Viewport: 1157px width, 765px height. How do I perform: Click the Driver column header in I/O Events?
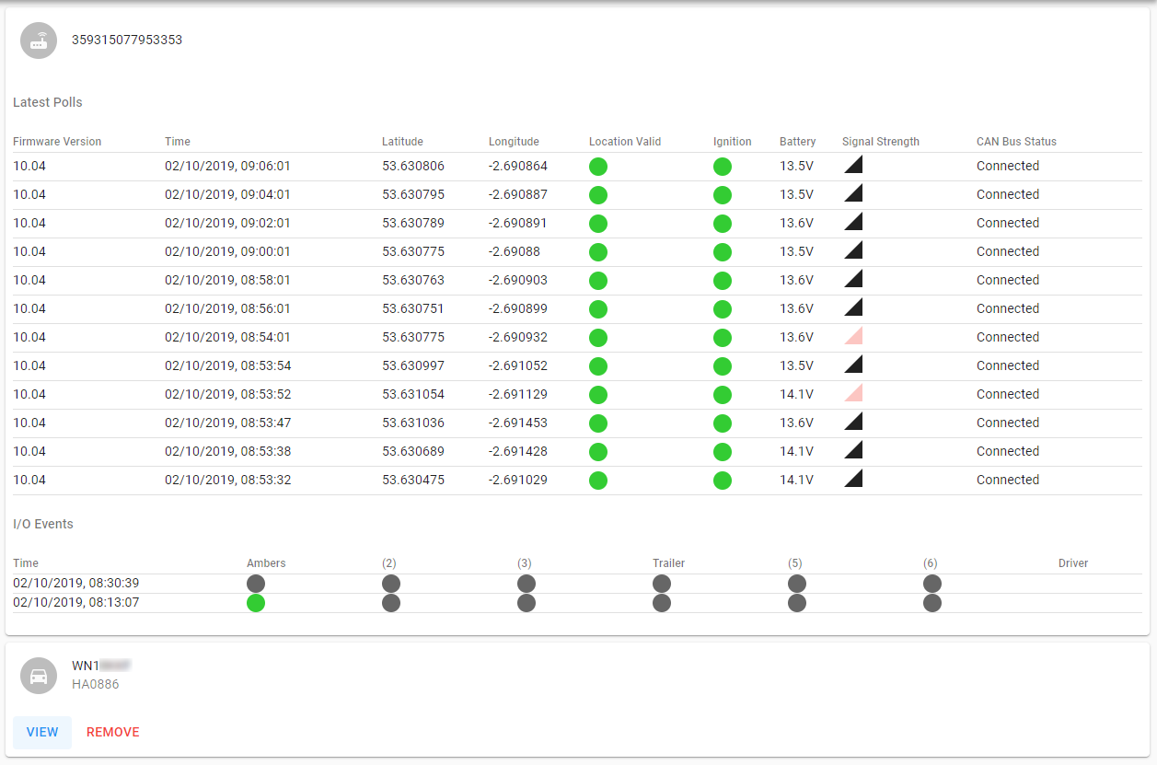click(x=1073, y=562)
